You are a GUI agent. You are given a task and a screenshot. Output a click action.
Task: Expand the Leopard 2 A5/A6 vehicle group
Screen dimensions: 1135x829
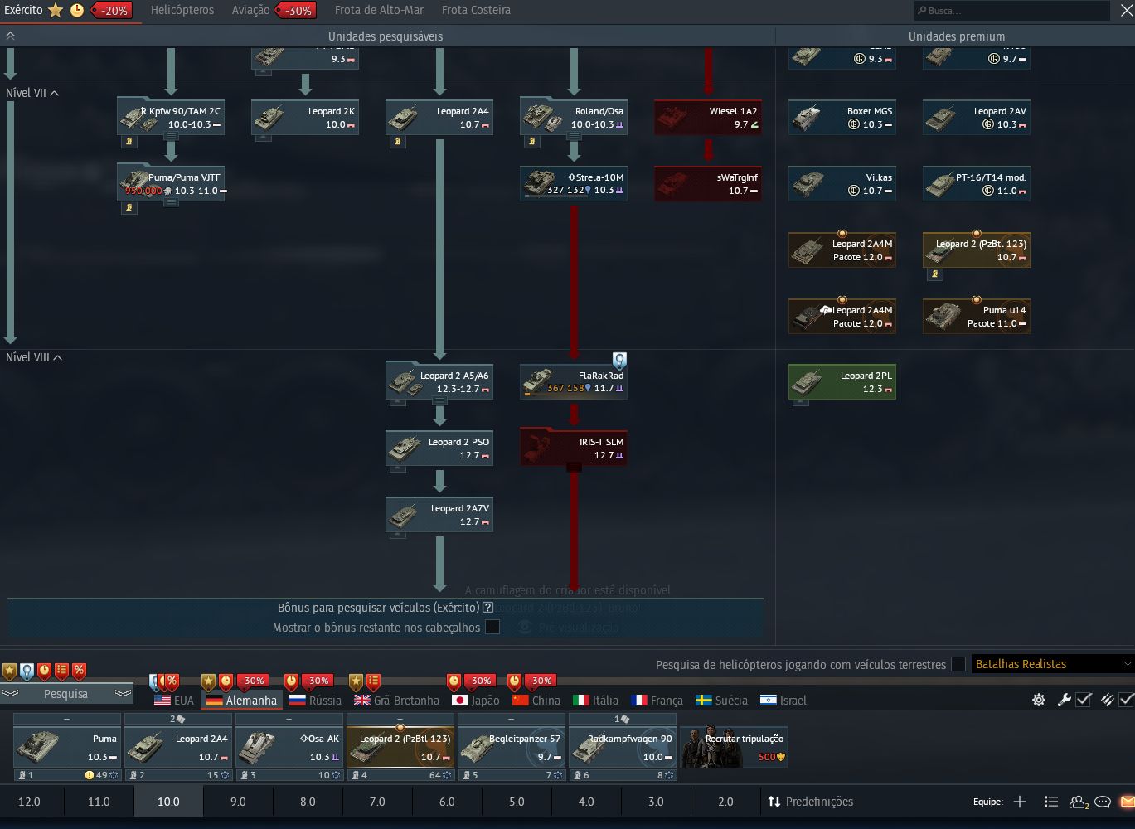point(440,401)
